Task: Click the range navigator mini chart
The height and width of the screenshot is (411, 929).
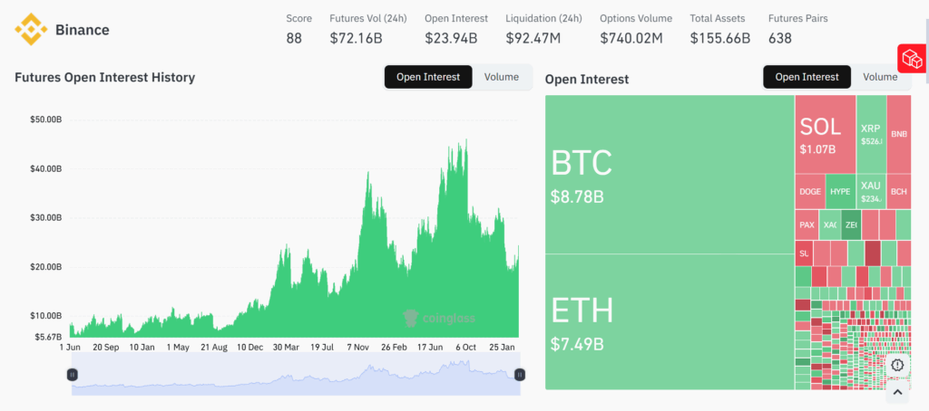Action: pos(296,375)
